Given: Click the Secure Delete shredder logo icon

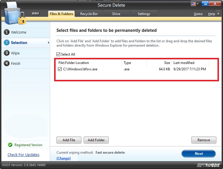Looking at the screenshot, I should (15, 14).
